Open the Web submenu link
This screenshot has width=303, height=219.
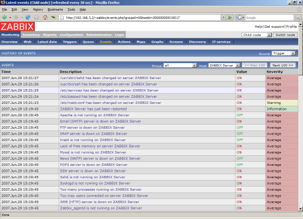27,42
